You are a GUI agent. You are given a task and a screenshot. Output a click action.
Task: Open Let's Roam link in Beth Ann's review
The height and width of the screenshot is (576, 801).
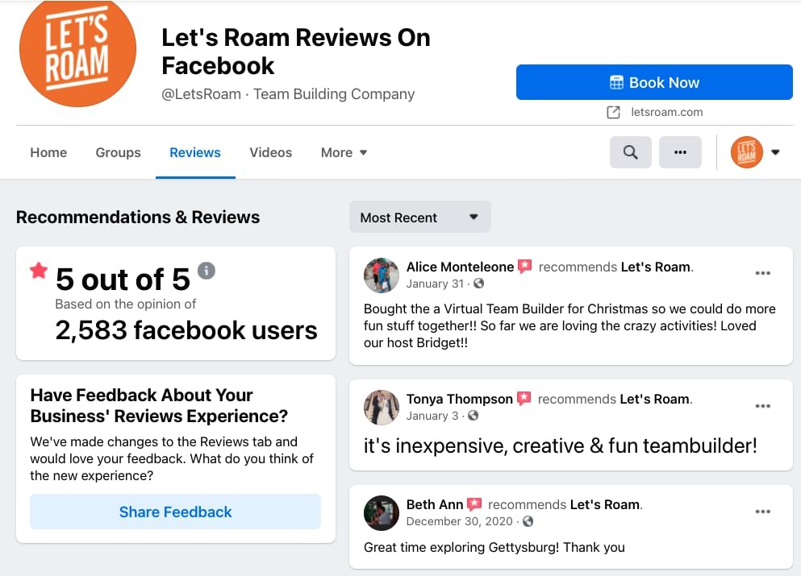[605, 504]
